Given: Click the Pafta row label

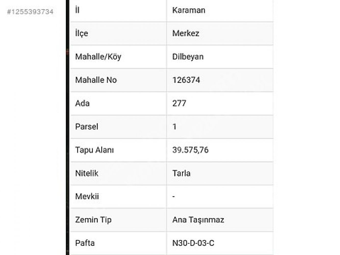Looking at the screenshot, I should [85, 243].
